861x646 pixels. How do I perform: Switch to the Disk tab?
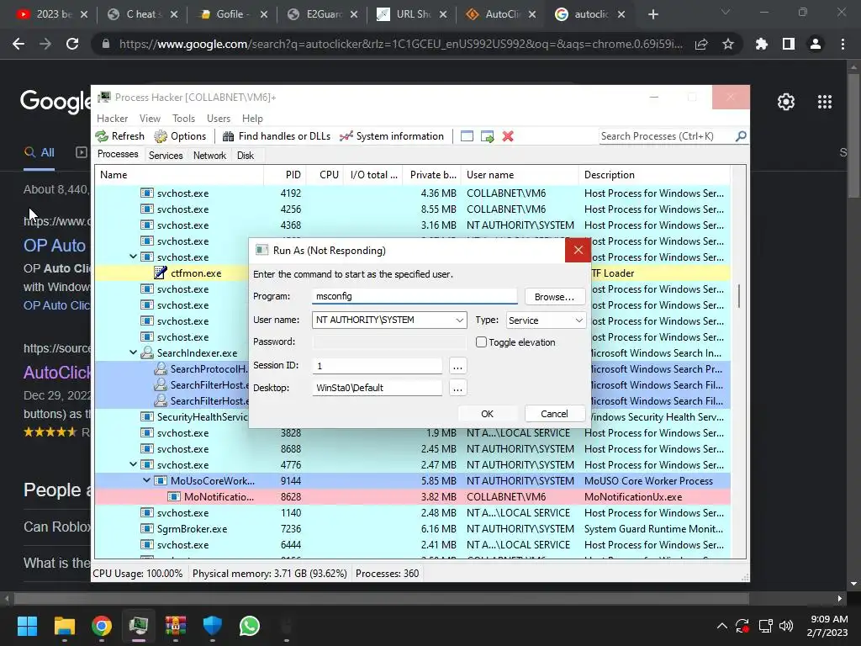[x=246, y=156]
